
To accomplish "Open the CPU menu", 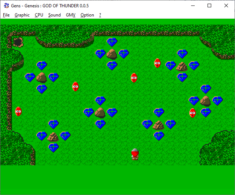I will pyautogui.click(x=39, y=15).
